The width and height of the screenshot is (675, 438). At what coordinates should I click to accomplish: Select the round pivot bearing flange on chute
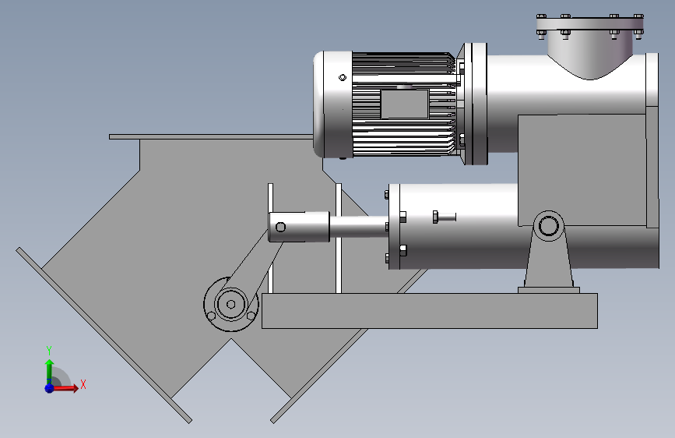pyautogui.click(x=230, y=305)
